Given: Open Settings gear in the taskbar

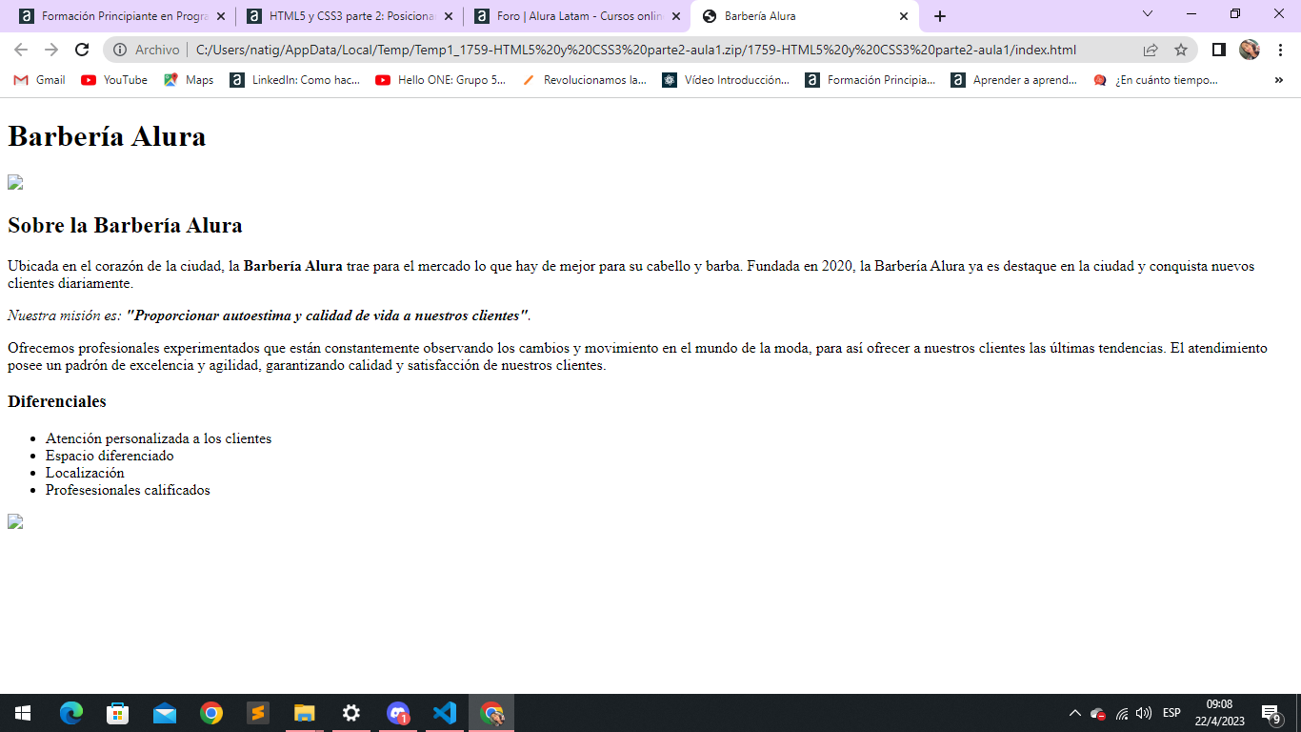Looking at the screenshot, I should pos(351,713).
